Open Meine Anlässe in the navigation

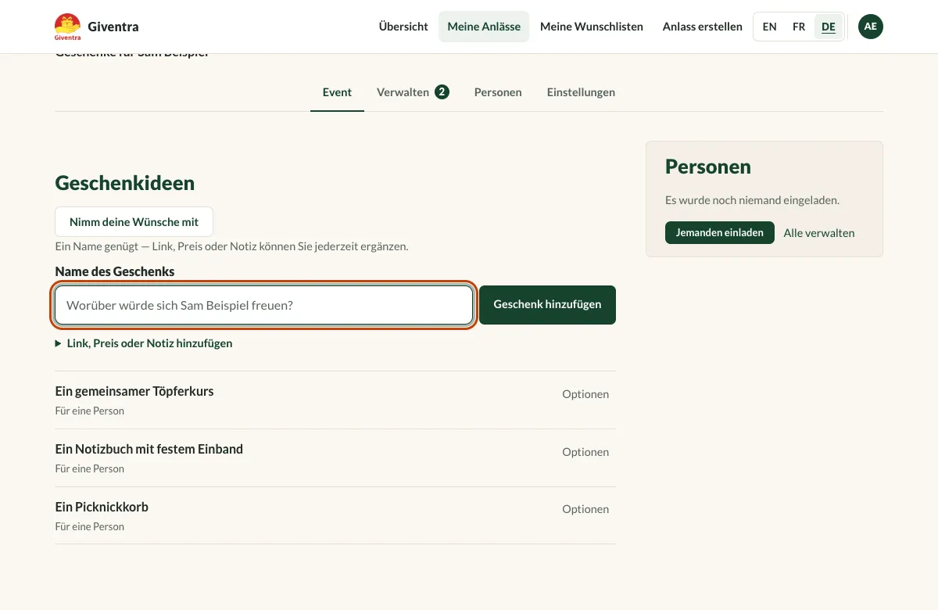click(484, 27)
